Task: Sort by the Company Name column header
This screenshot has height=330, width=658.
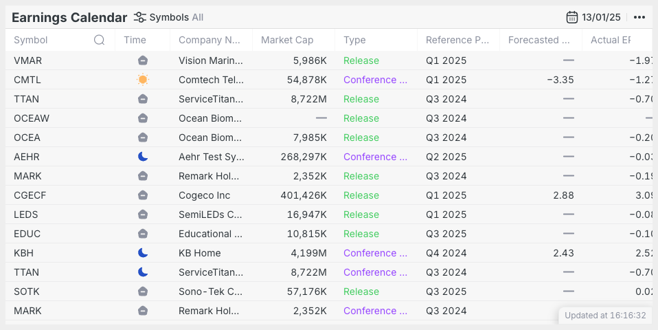Action: (x=209, y=40)
